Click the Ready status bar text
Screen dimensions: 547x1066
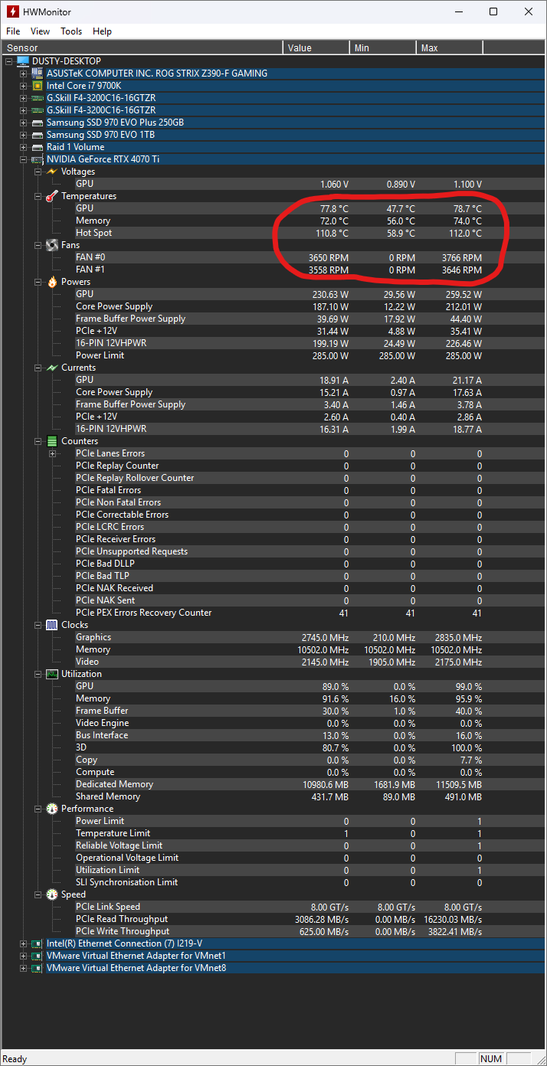(x=15, y=1059)
